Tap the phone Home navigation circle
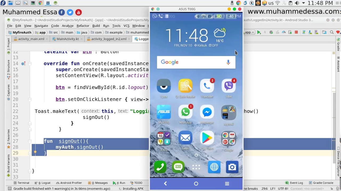 pos(196,184)
